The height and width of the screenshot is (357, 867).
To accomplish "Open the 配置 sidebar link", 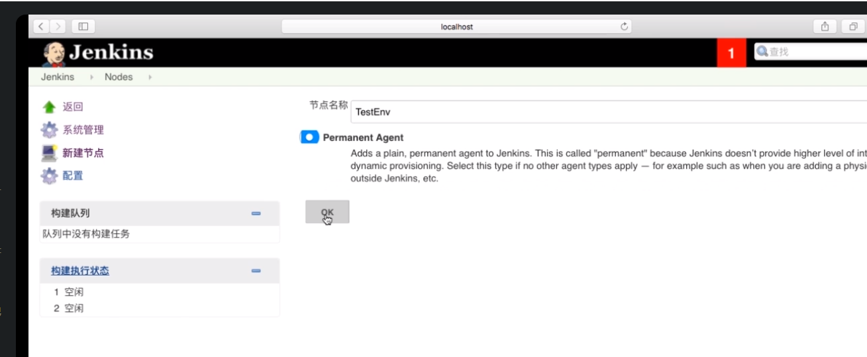I will pyautogui.click(x=73, y=176).
